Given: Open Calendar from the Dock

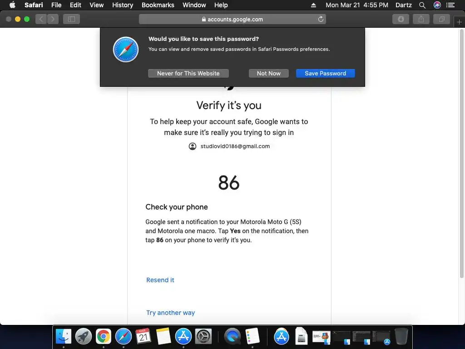Looking at the screenshot, I should (143, 337).
